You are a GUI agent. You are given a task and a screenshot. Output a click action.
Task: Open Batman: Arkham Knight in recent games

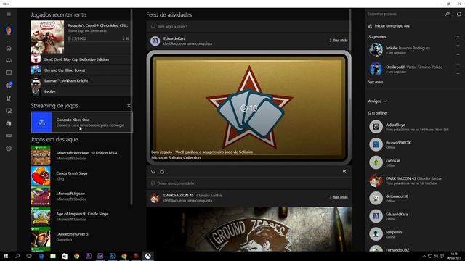pos(81,80)
